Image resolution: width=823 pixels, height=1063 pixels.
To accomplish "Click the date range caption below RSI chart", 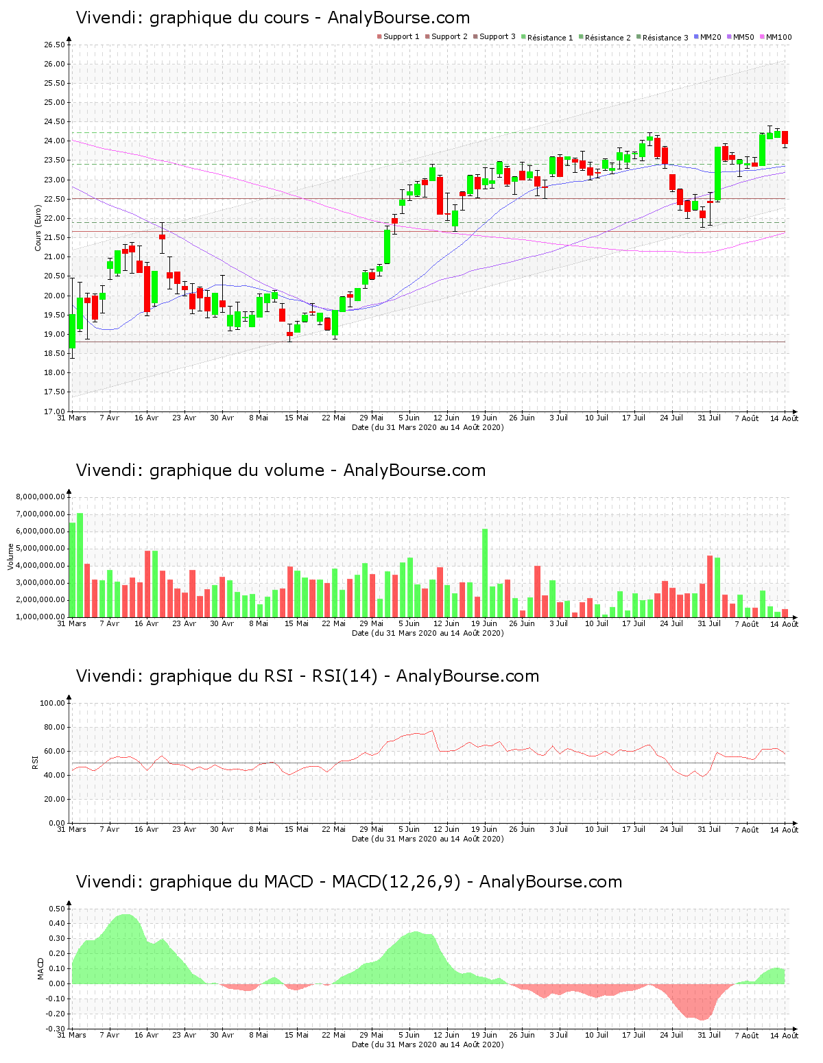I will [x=427, y=839].
